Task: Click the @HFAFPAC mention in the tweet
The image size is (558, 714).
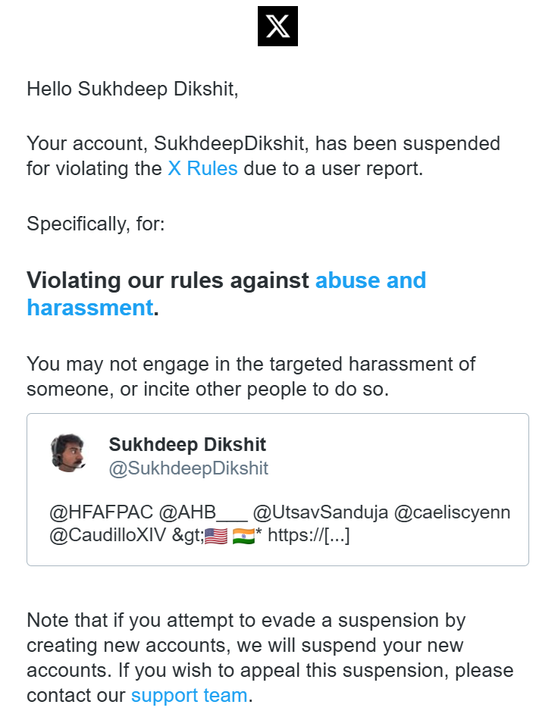Action: pyautogui.click(x=101, y=513)
